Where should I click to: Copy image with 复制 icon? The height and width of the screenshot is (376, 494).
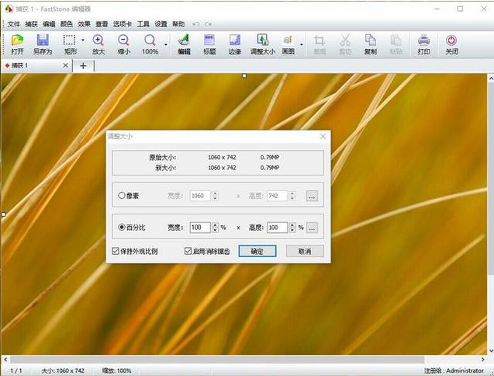tap(371, 44)
